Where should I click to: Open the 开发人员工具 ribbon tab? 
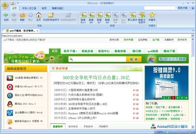(x=29, y=8)
